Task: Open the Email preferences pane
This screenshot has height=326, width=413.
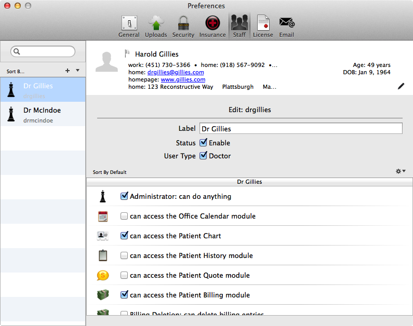Action: pyautogui.click(x=287, y=26)
